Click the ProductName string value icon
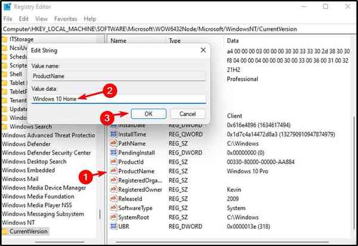The width and height of the screenshot is (358, 246). tap(113, 171)
